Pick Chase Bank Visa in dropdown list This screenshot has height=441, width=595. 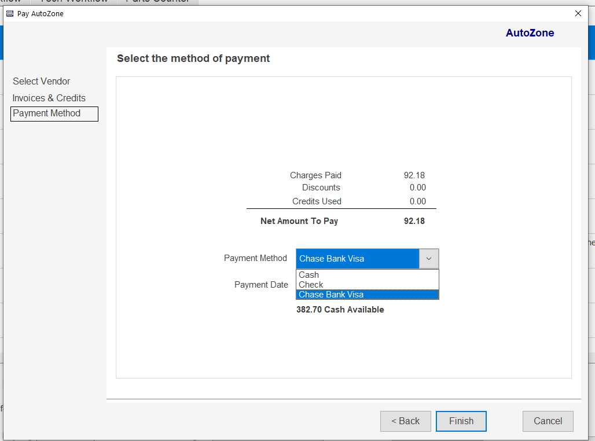[x=368, y=295]
